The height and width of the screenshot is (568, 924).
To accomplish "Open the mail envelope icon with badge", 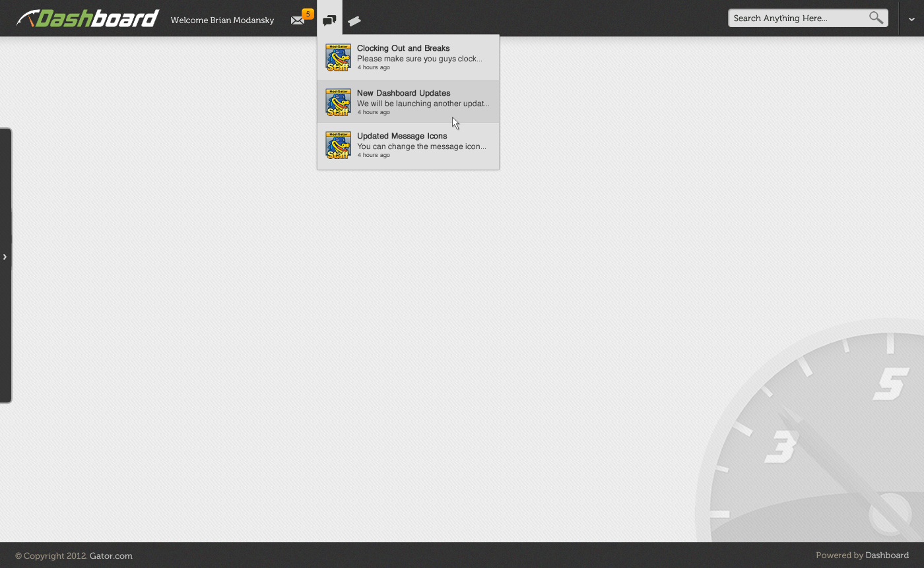I will pyautogui.click(x=298, y=20).
